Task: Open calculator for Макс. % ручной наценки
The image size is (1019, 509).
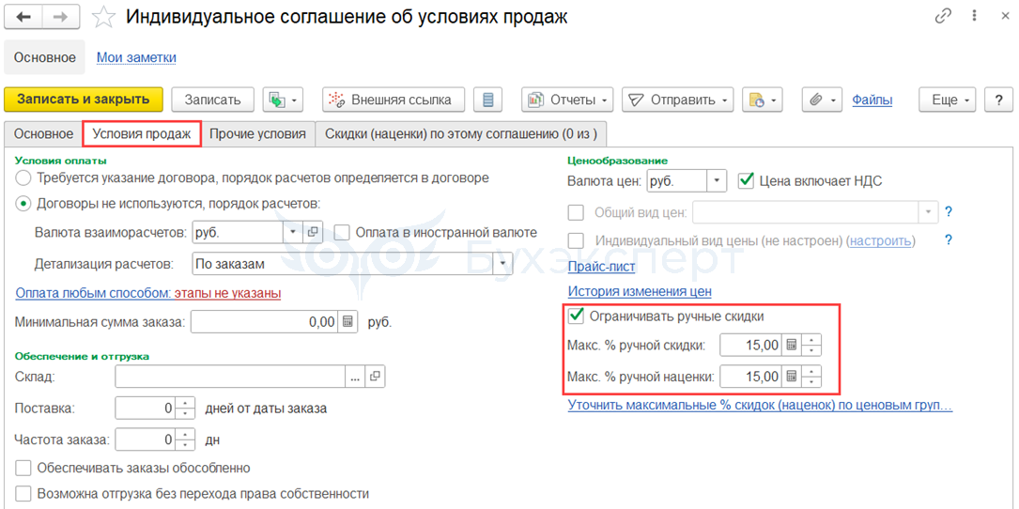Action: pyautogui.click(x=791, y=377)
